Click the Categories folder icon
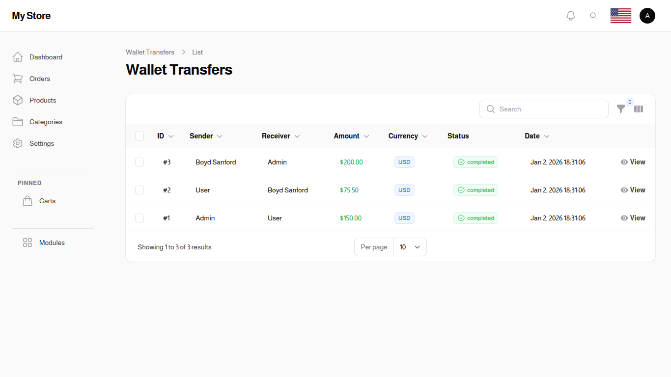The height and width of the screenshot is (377, 671). (x=18, y=122)
